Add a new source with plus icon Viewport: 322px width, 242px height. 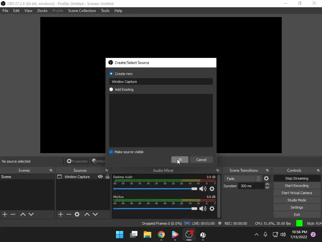click(x=61, y=214)
